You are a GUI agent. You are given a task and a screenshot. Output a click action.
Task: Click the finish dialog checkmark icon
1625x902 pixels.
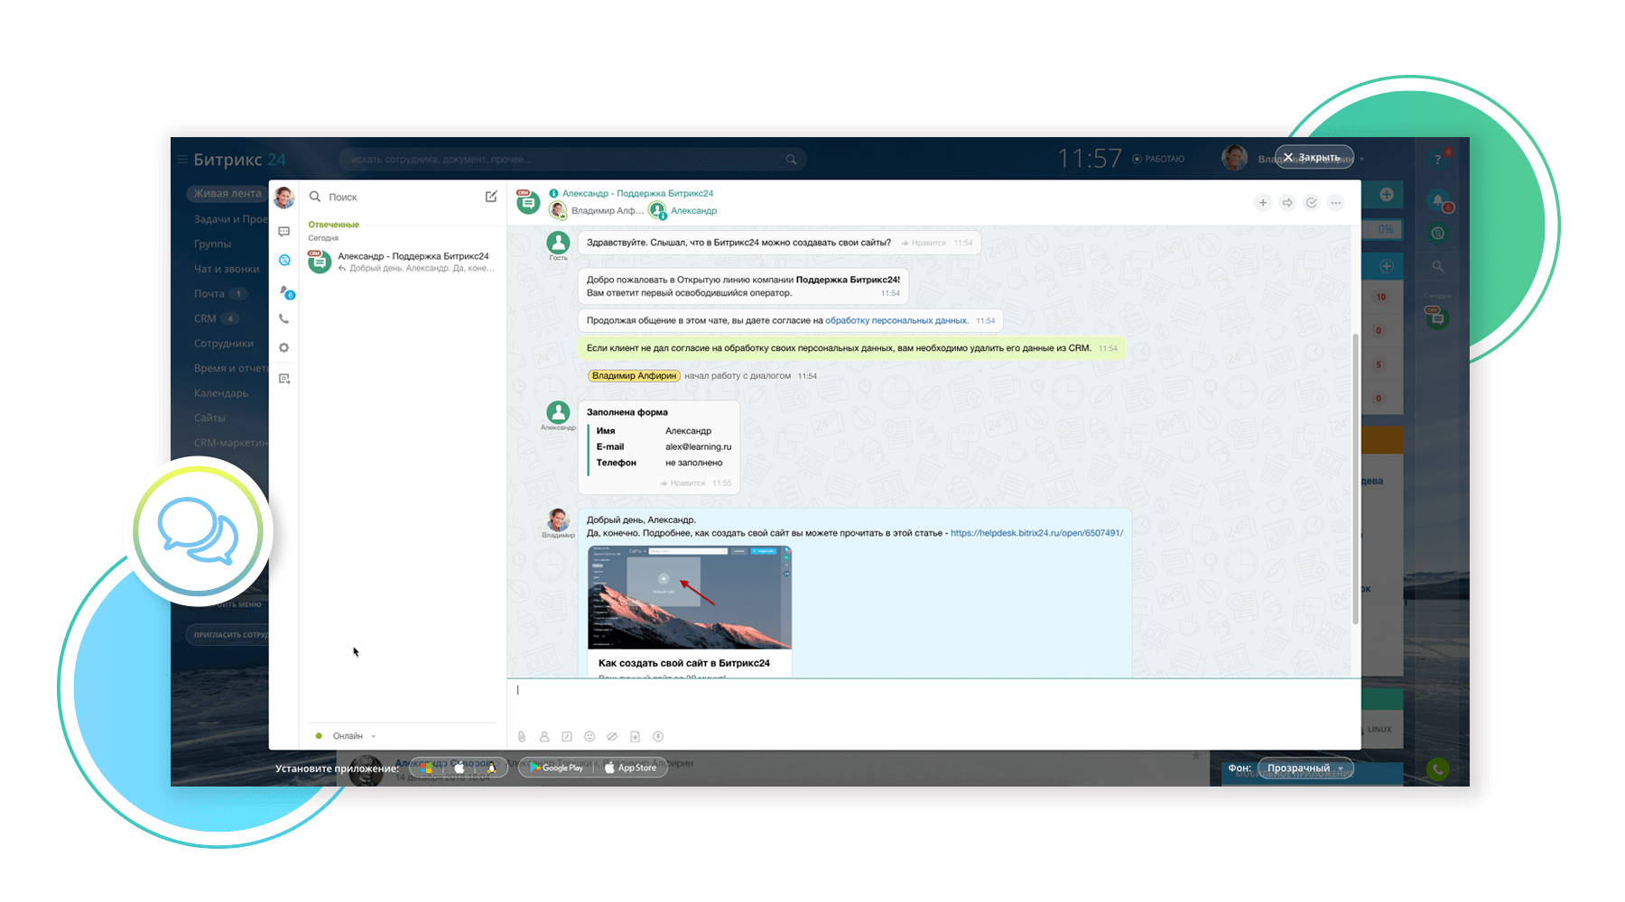[x=1312, y=202]
